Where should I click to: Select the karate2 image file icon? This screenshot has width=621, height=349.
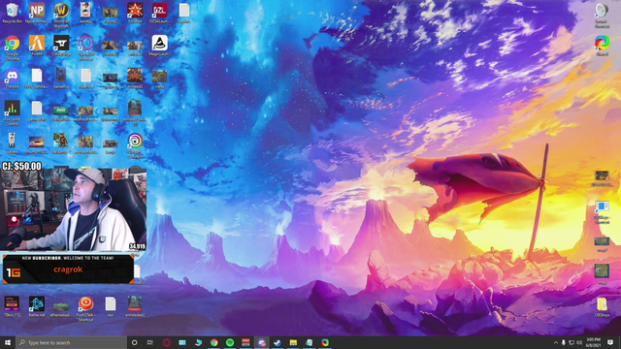coord(85,13)
